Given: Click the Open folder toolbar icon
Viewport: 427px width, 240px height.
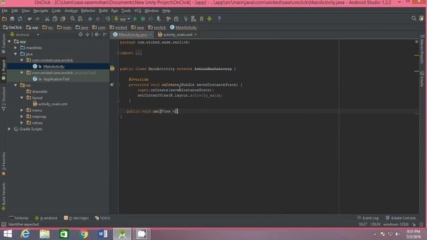Looking at the screenshot, I should [5, 19].
